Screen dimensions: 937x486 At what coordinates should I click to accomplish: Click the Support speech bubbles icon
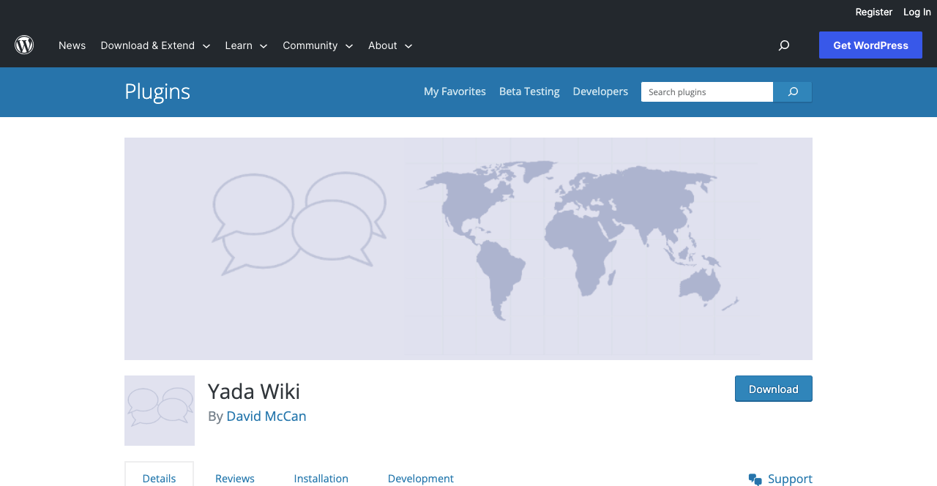[x=755, y=479]
